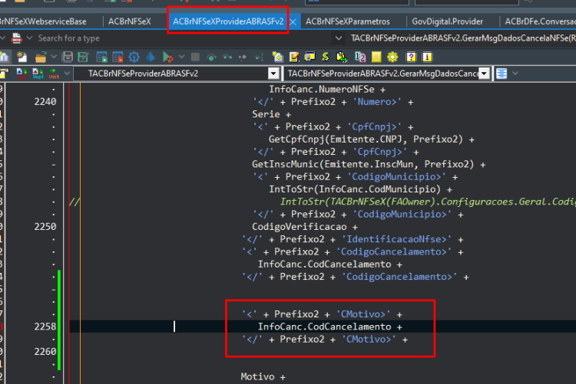Viewport: 576px width, 384px height.
Task: Click the InfoCanc.NumeroNFSe code text
Action: click(x=322, y=89)
